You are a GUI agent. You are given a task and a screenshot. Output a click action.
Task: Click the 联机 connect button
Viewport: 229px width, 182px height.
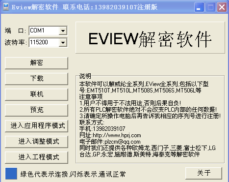(36, 94)
